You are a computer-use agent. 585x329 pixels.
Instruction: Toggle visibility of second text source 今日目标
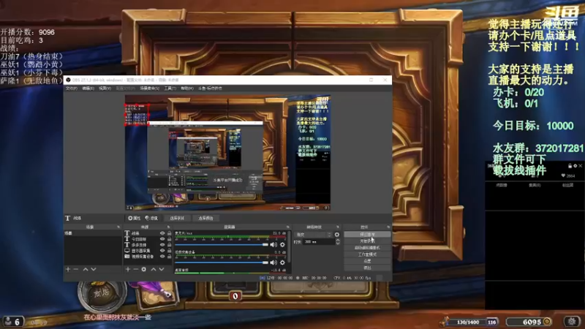click(162, 239)
